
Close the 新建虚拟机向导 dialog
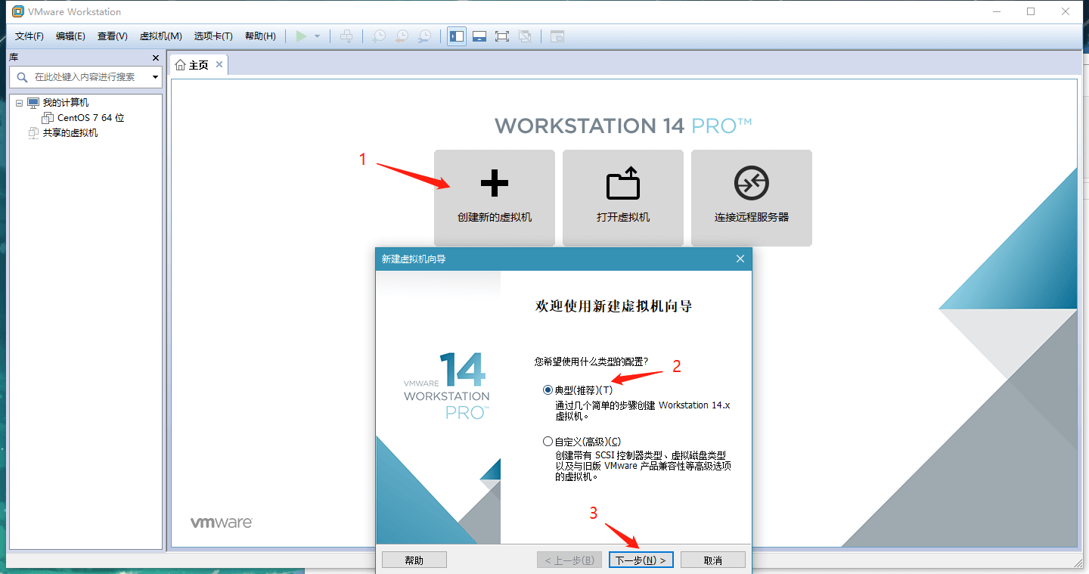[740, 259]
